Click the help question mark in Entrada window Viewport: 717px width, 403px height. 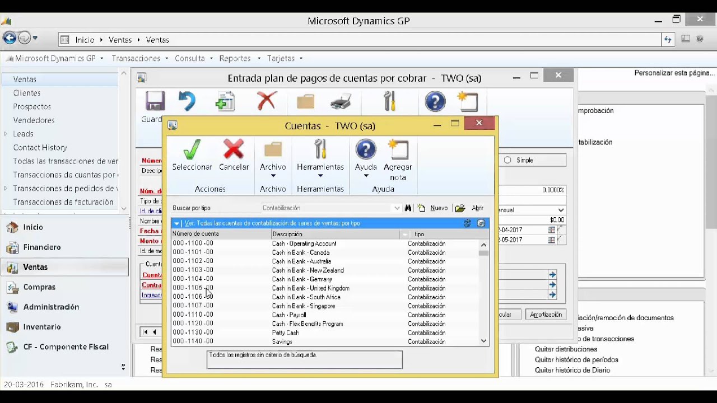[x=435, y=102]
